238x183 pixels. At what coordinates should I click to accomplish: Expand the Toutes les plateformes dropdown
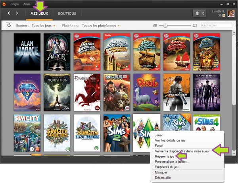pos(101,26)
